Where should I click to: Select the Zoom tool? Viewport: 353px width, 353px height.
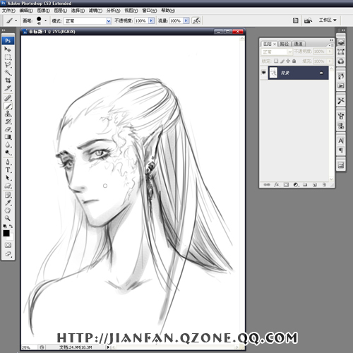click(x=8, y=218)
